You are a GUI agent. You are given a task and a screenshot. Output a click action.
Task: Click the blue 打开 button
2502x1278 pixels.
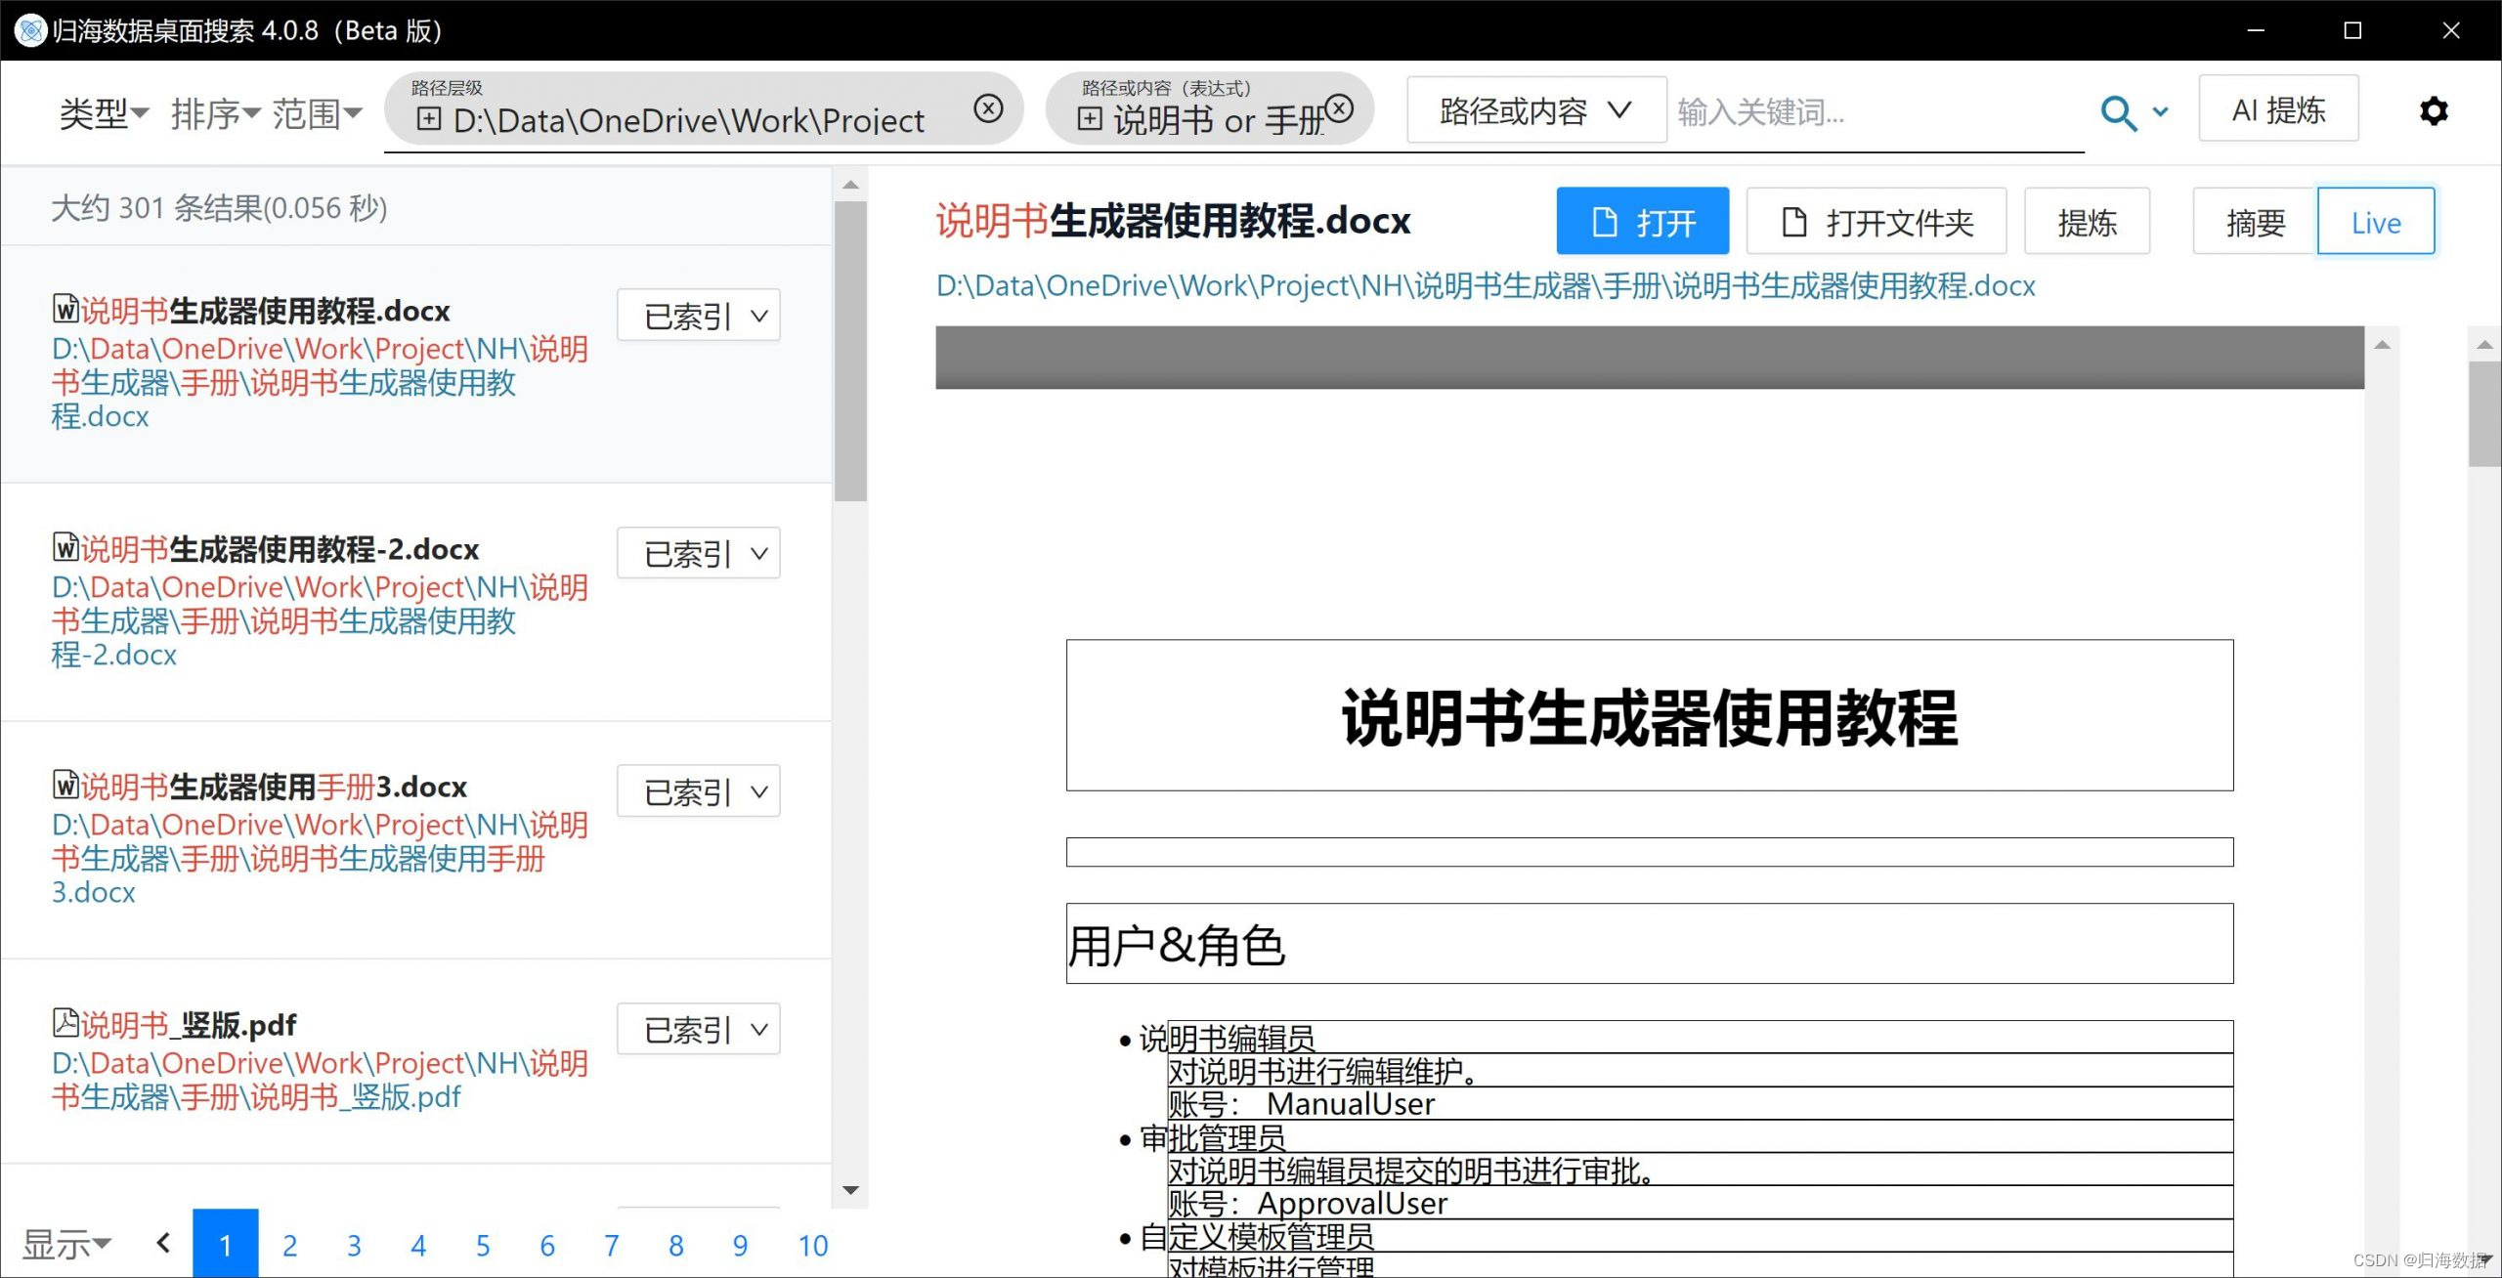tap(1642, 223)
